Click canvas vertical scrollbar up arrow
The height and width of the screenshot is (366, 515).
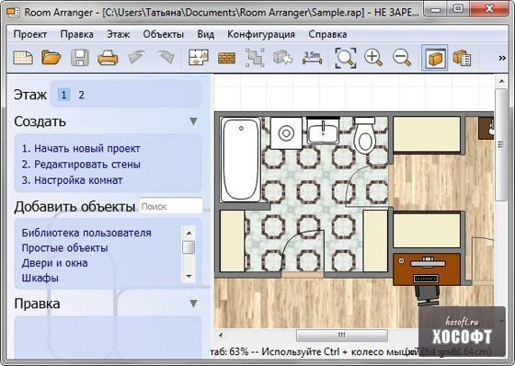pos(501,81)
